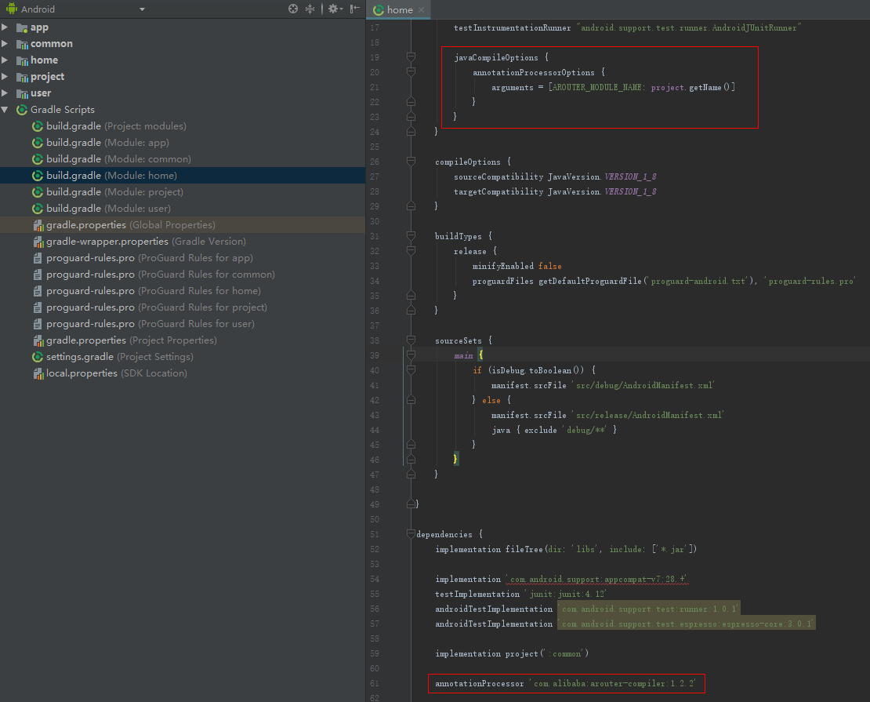Open settings.gradle Project Settings file
The image size is (870, 702).
point(119,357)
